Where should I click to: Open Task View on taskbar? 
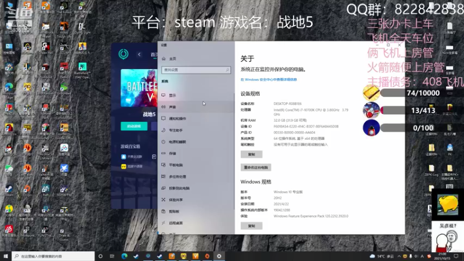point(112,256)
